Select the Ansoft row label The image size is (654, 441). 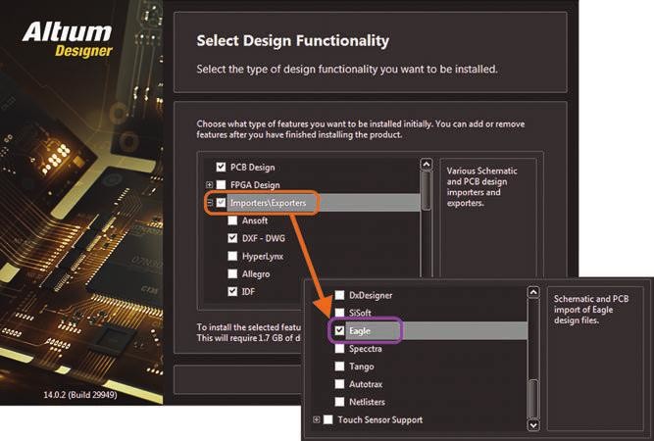[x=254, y=220]
